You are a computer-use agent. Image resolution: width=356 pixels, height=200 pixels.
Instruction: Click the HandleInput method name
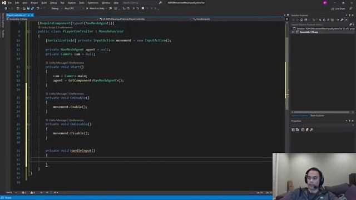pos(81,151)
